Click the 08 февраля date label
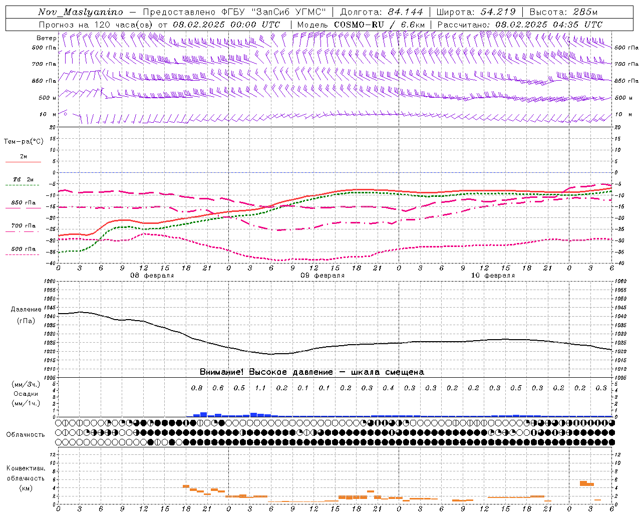 pos(152,276)
